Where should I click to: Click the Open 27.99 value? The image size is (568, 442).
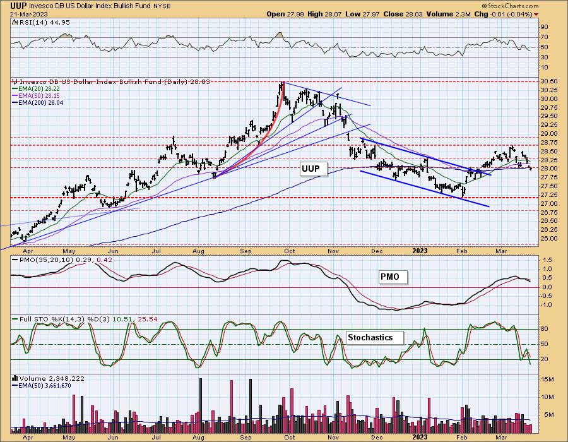tap(286, 15)
